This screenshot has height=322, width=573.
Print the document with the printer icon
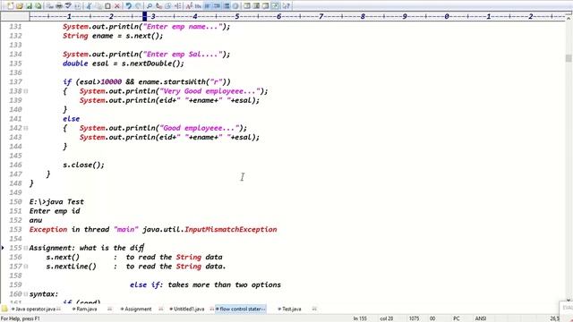point(58,6)
